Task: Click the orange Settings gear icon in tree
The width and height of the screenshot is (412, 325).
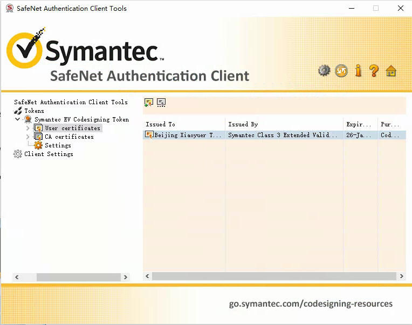Action: coord(38,145)
